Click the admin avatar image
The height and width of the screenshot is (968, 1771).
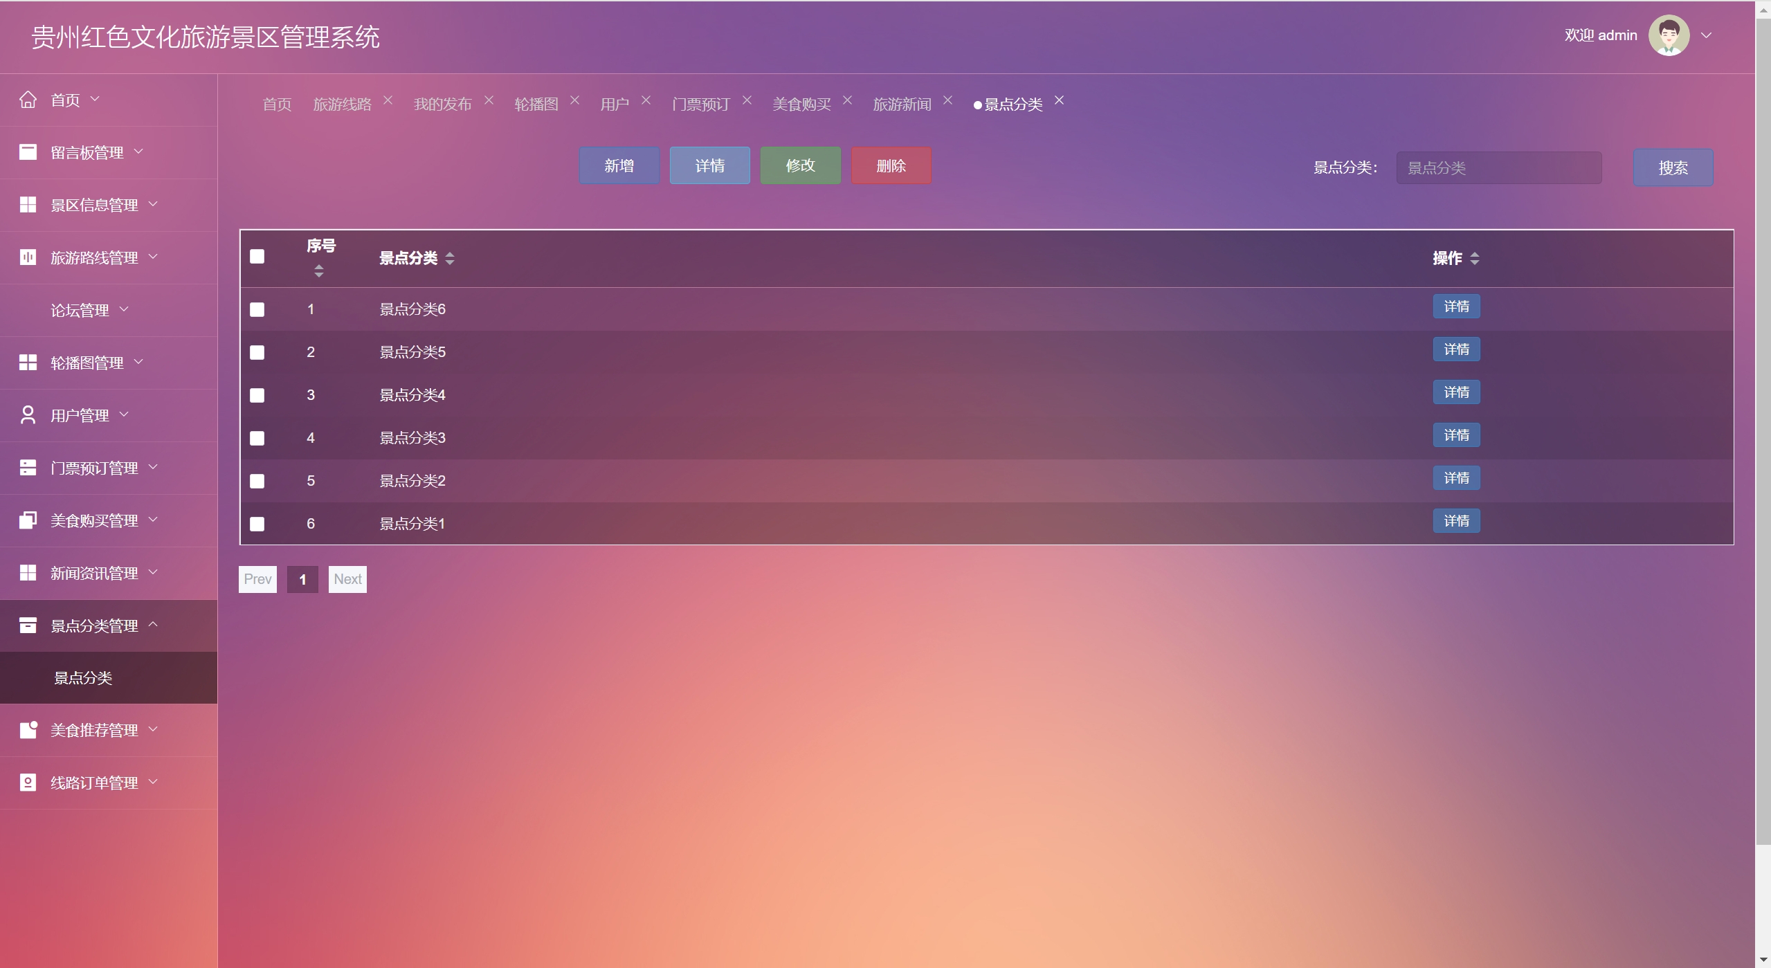pyautogui.click(x=1669, y=35)
